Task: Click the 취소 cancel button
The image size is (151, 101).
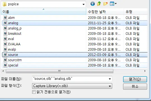Action: [x=135, y=87]
